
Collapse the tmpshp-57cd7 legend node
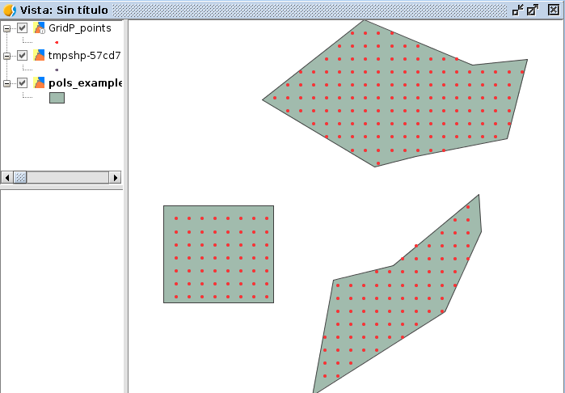coord(7,56)
